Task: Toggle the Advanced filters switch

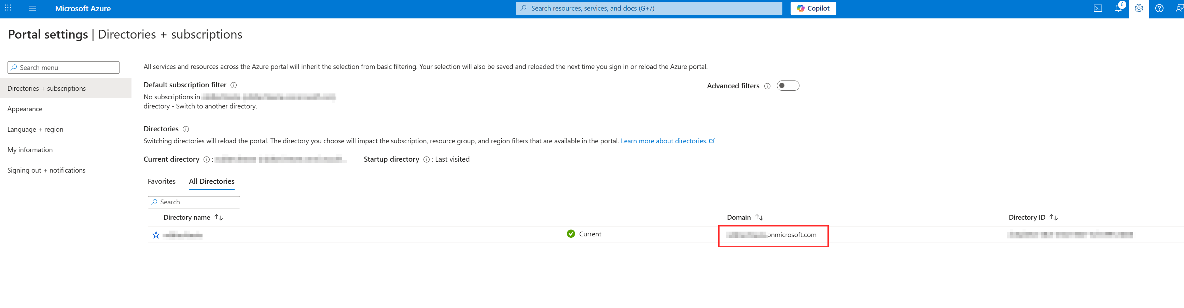Action: coord(788,86)
